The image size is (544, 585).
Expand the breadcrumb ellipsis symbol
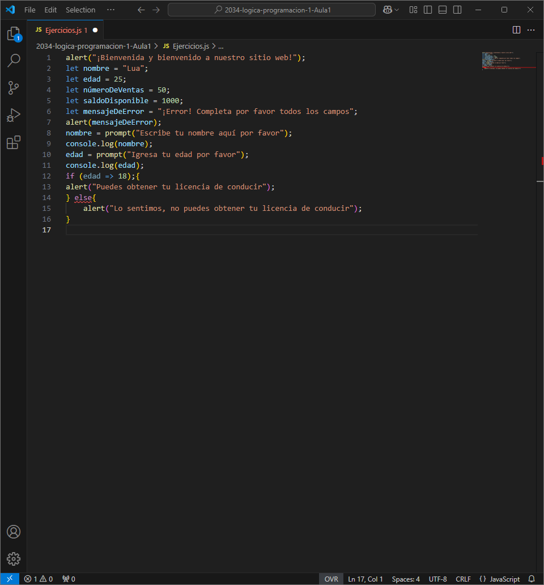(221, 46)
